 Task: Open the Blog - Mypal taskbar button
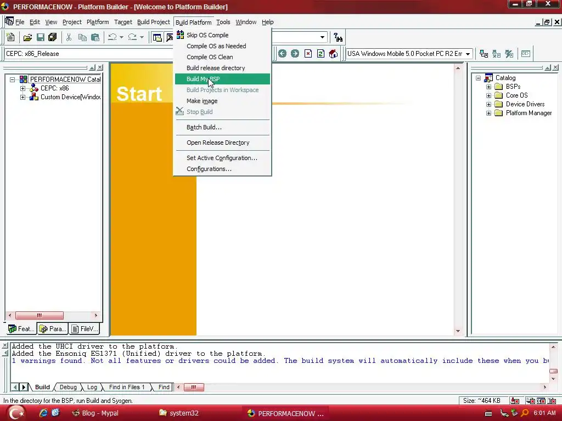click(x=95, y=413)
